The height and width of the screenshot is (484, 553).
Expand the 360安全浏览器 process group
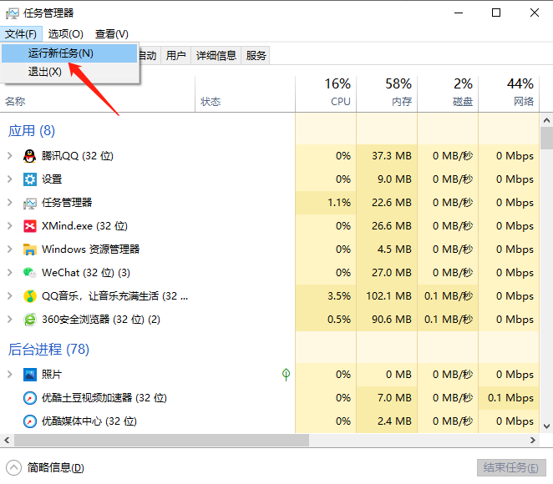pos(10,320)
